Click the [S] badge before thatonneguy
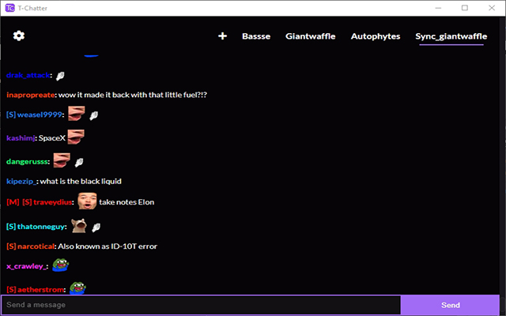 pos(11,227)
